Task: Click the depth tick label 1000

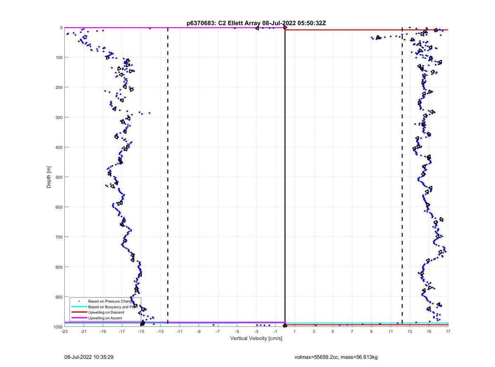Action: tap(58, 327)
